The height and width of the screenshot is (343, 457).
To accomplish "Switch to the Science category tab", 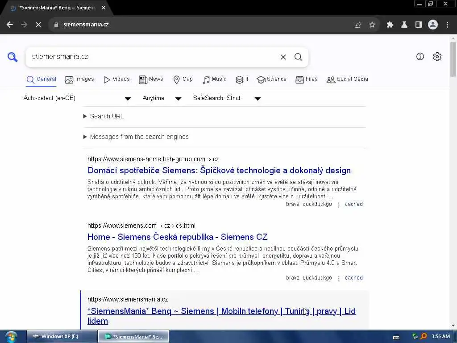I will click(x=272, y=79).
